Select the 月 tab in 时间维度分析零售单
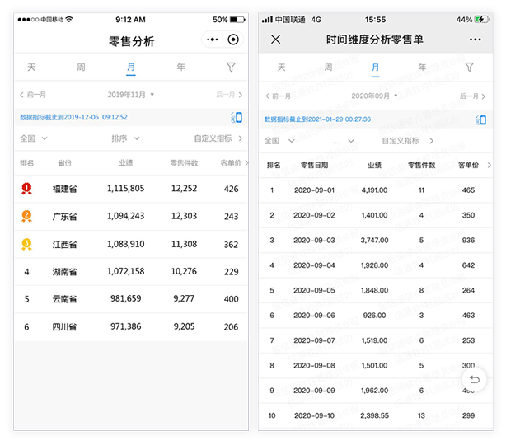 tap(375, 68)
